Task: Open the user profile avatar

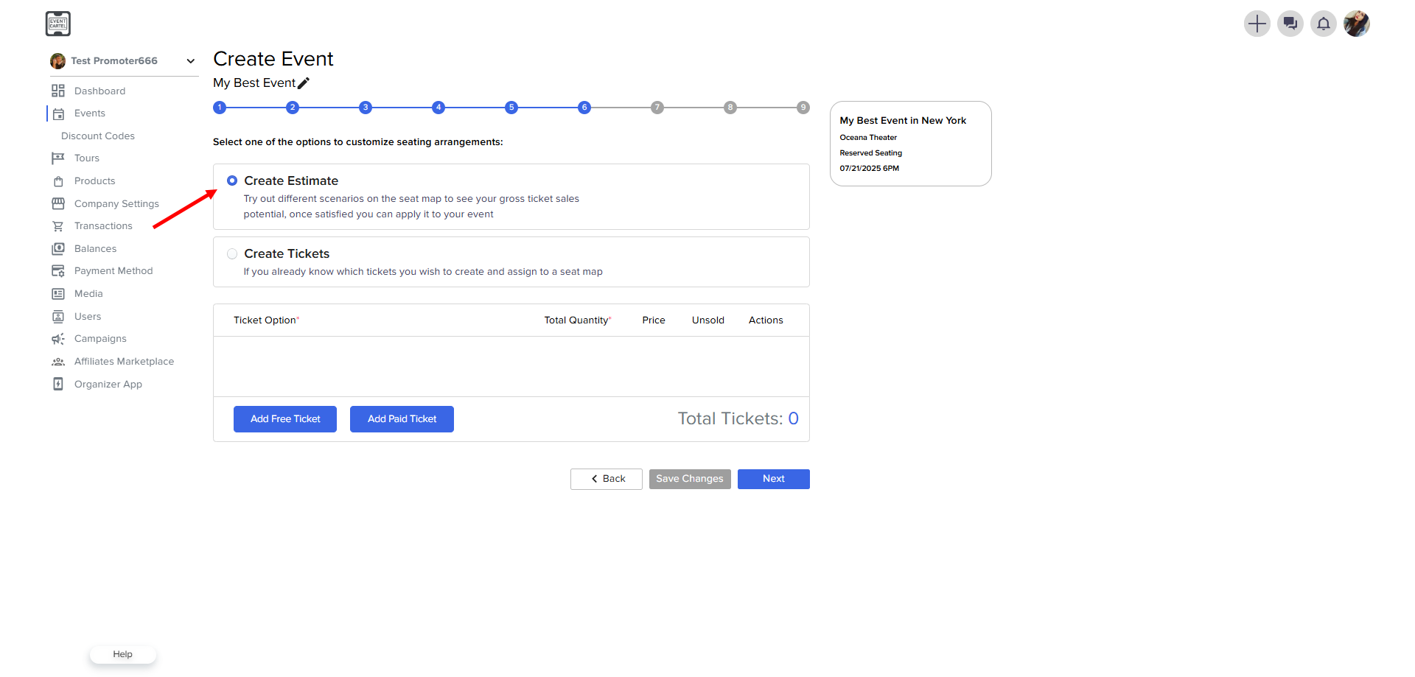Action: tap(1357, 24)
